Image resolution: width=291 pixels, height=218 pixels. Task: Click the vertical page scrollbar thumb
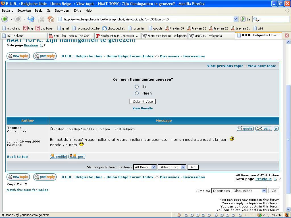point(288,139)
